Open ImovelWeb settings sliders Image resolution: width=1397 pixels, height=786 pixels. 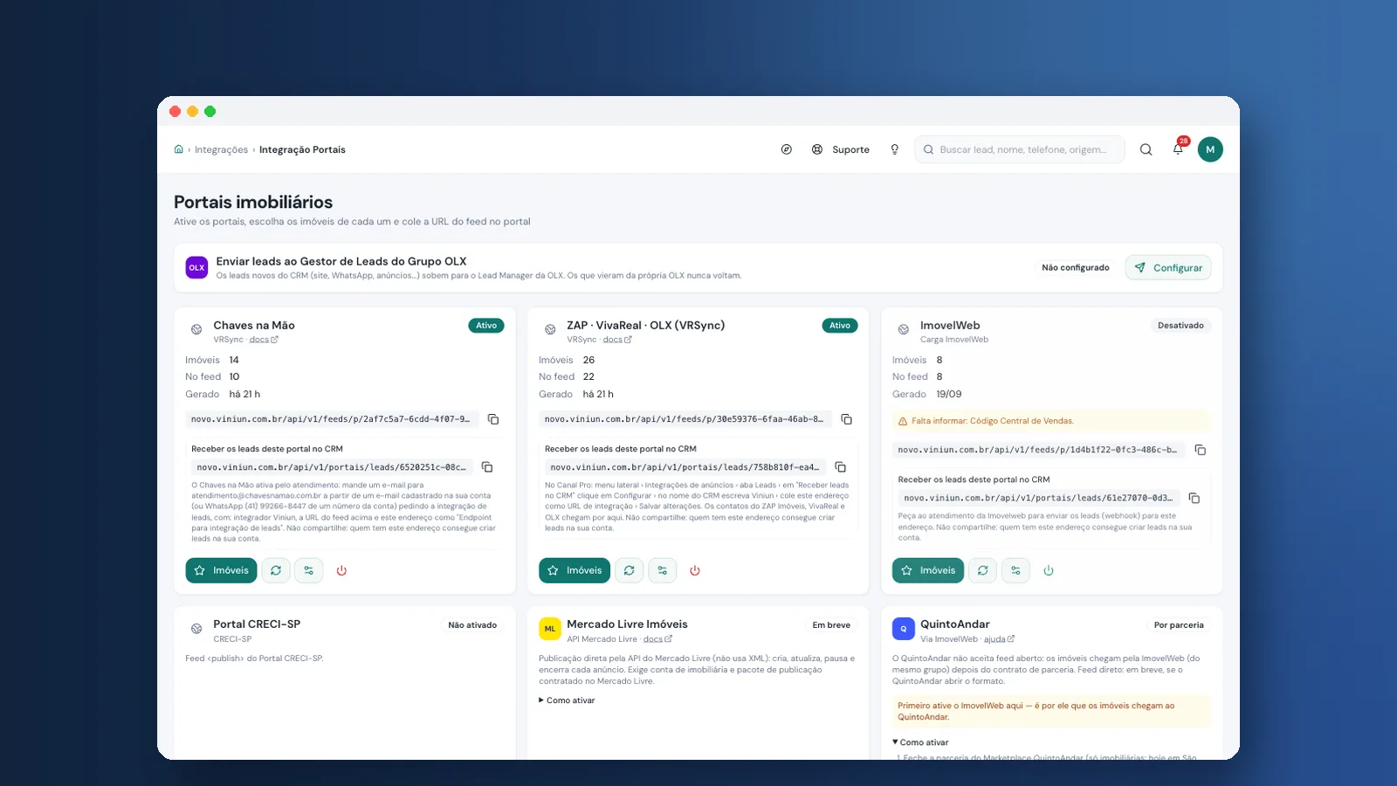pos(1015,570)
